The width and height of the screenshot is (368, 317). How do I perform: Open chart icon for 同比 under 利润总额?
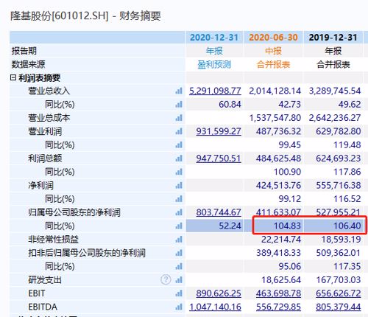[179, 172]
